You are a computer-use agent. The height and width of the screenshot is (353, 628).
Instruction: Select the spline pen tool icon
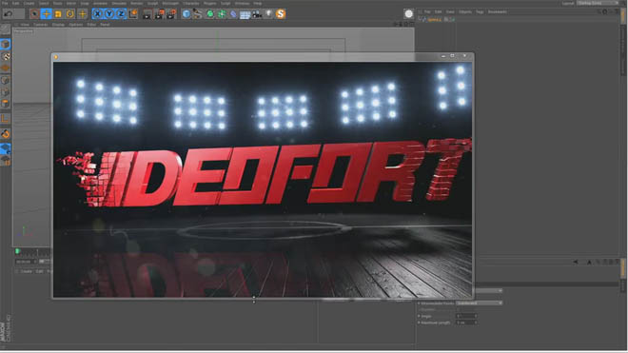pos(198,14)
